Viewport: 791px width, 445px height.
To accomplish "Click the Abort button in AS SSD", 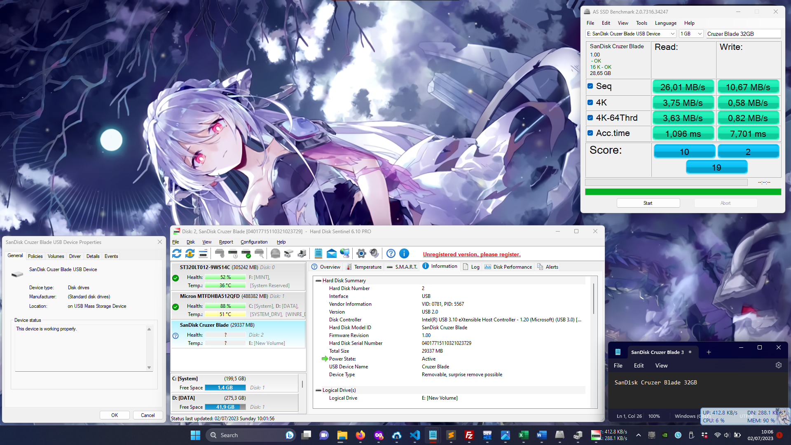I will coord(725,203).
